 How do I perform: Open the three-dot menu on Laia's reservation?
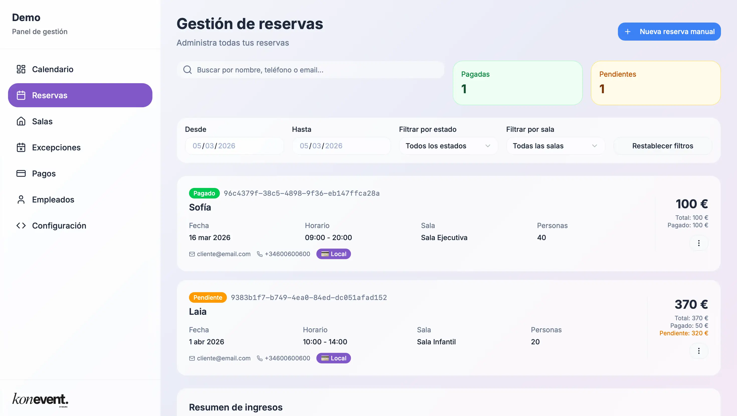pyautogui.click(x=699, y=351)
